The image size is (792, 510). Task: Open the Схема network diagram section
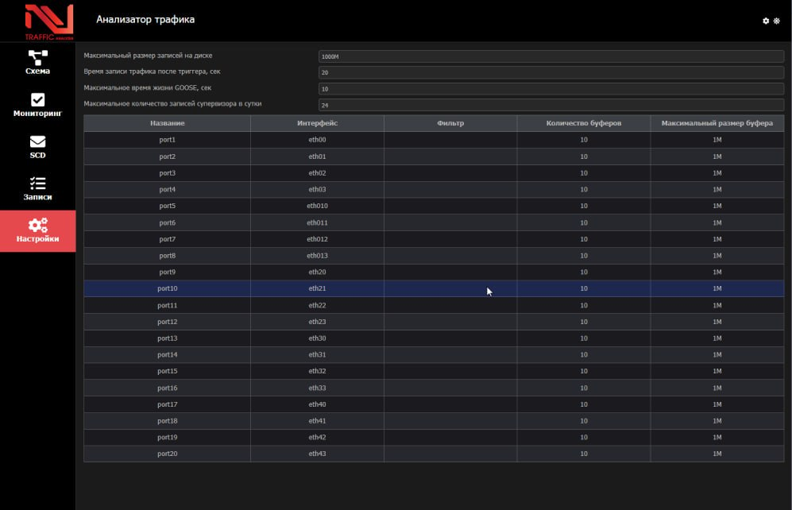[37, 63]
